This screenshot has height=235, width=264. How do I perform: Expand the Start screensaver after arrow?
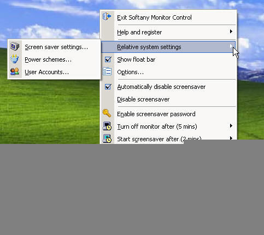click(x=231, y=138)
